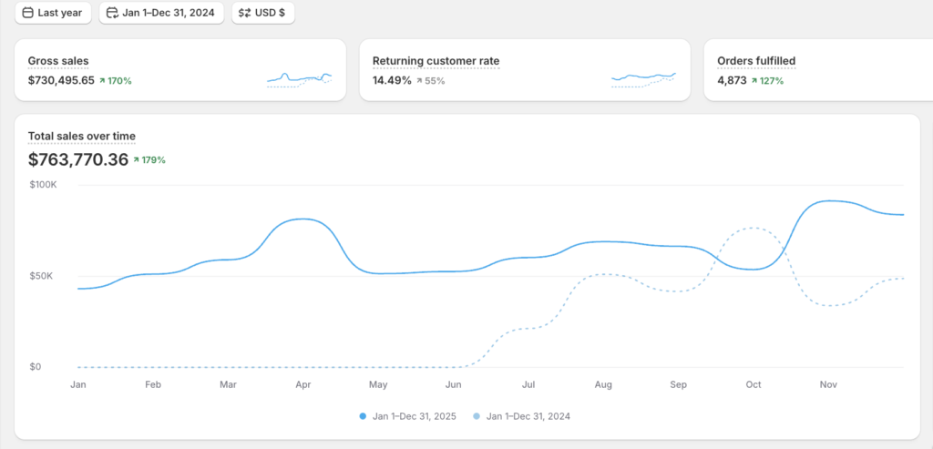Click the green up-arrow beside 179% under Total sales
This screenshot has width=933, height=449.
tap(136, 160)
